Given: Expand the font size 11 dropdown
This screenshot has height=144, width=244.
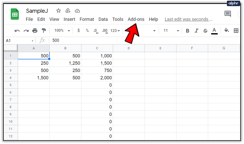Looking at the screenshot, I should pyautogui.click(x=171, y=31).
